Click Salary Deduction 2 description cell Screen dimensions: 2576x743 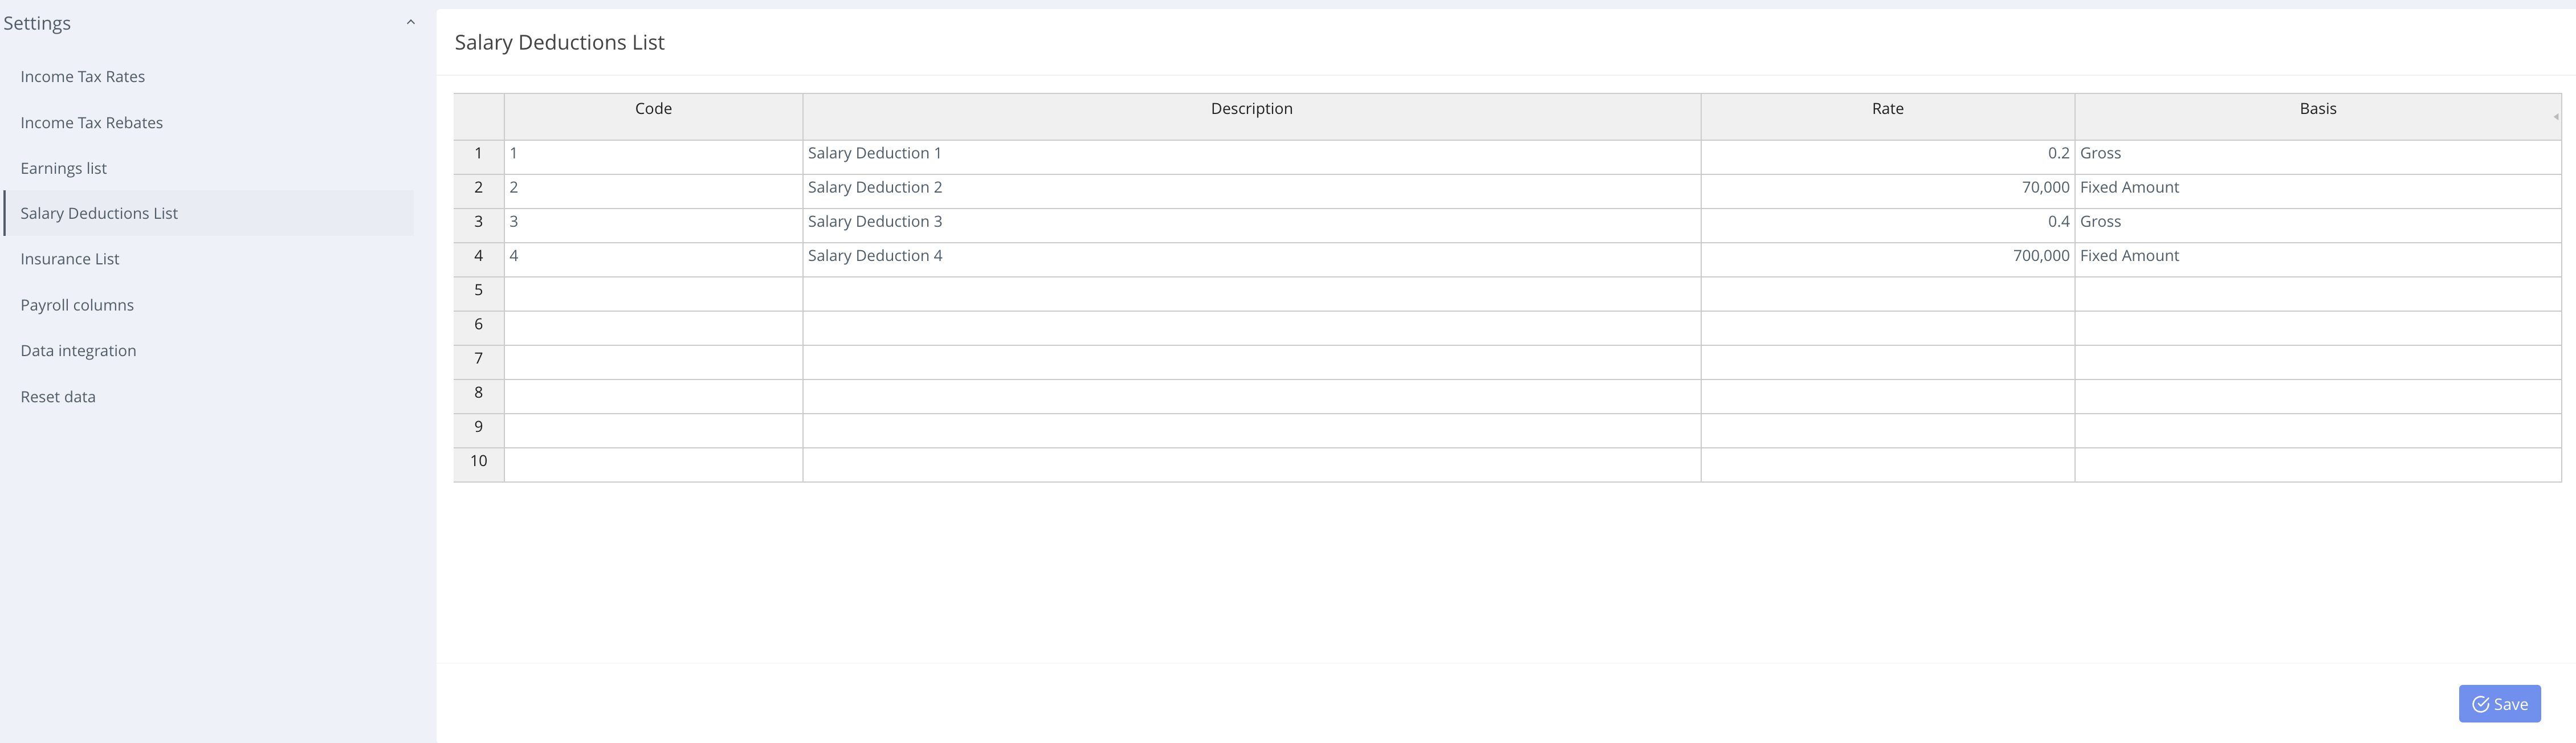(1251, 188)
